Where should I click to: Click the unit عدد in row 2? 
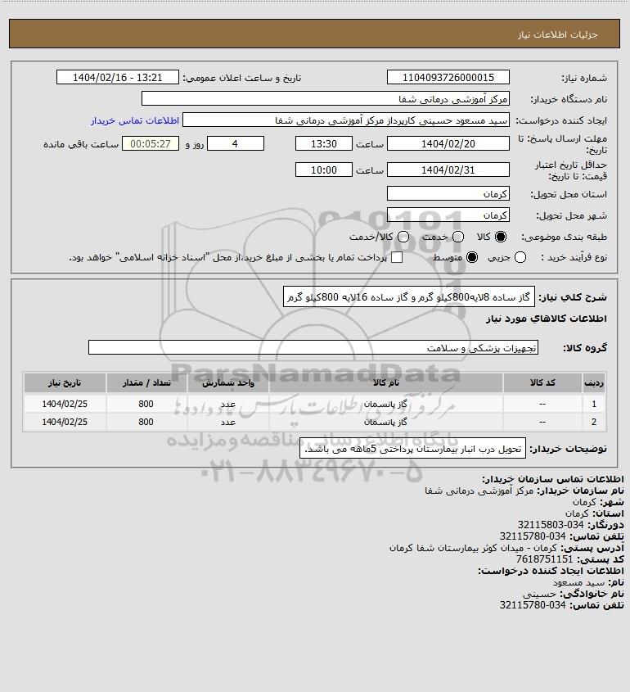point(228,423)
